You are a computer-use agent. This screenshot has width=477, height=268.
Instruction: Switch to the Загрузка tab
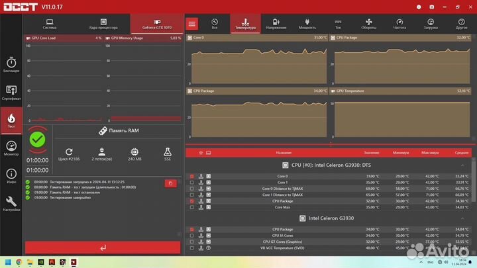[431, 24]
